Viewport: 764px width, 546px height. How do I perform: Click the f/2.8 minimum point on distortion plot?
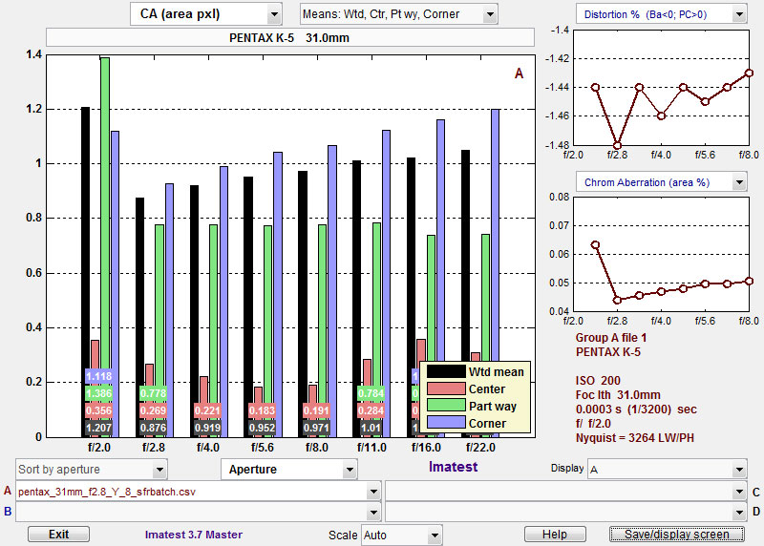coord(617,145)
